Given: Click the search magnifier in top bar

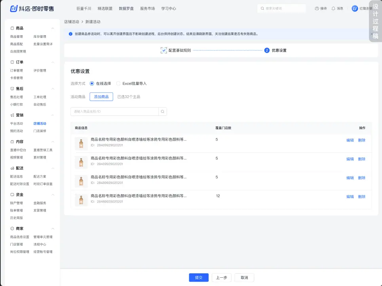Looking at the screenshot, I should [262, 8].
